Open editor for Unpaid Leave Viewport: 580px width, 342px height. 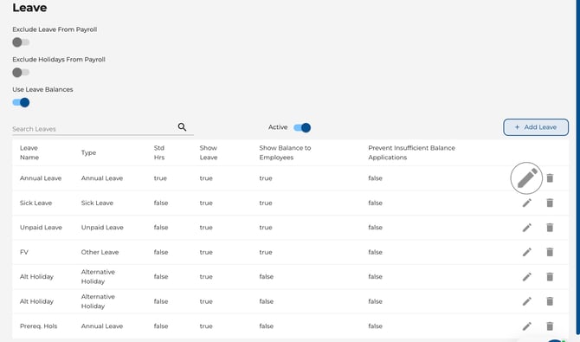point(526,227)
